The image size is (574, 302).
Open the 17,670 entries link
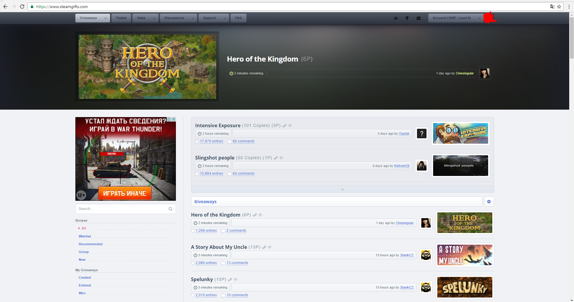click(211, 141)
